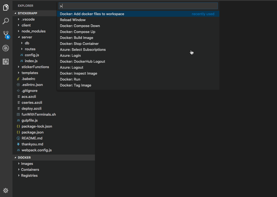The width and height of the screenshot is (277, 197).
Task: Expand the stickerFunctions folder
Action: (x=19, y=67)
